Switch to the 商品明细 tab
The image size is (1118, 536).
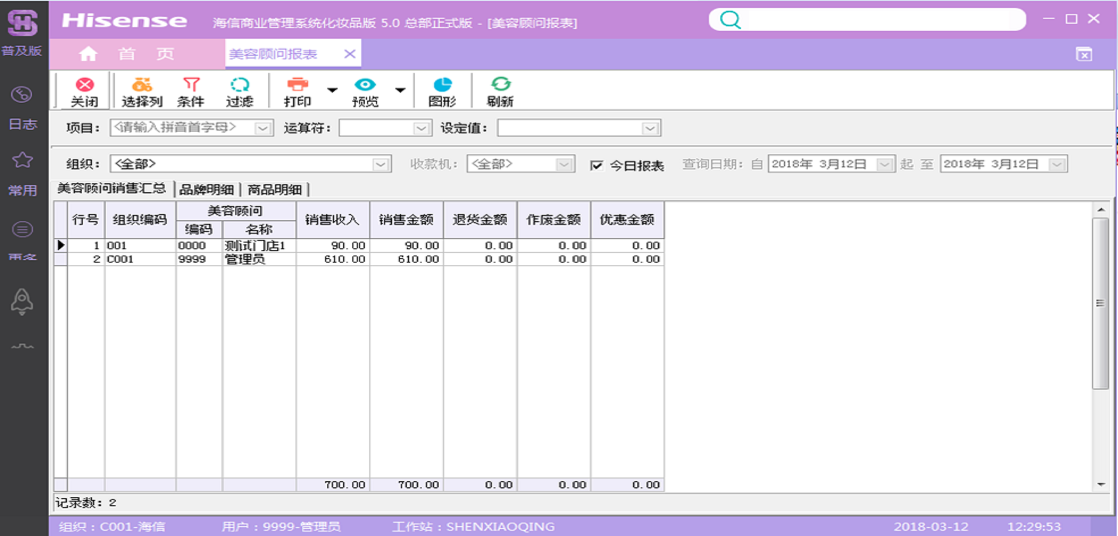[x=275, y=190]
